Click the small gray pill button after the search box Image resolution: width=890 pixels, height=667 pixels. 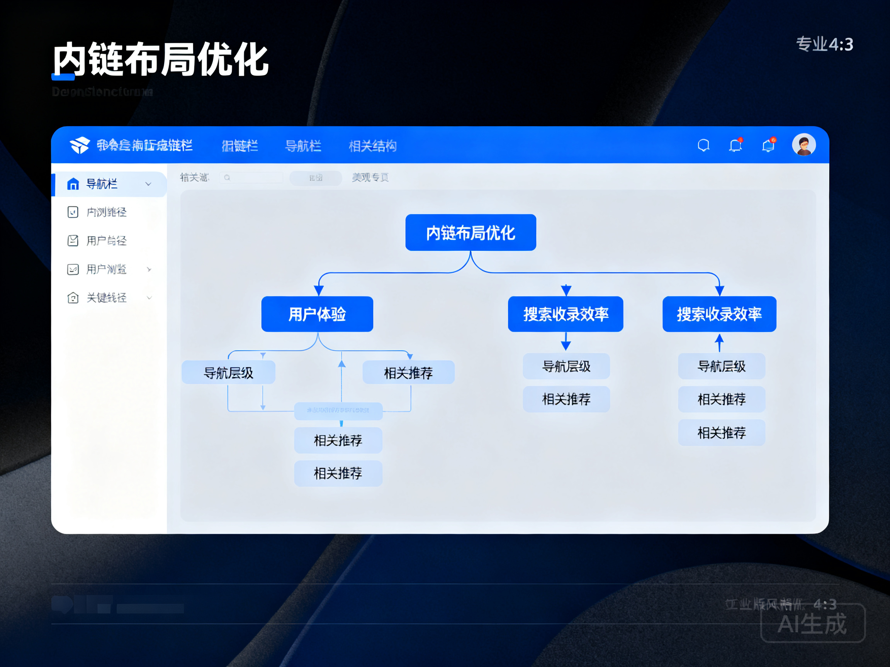[x=316, y=177]
